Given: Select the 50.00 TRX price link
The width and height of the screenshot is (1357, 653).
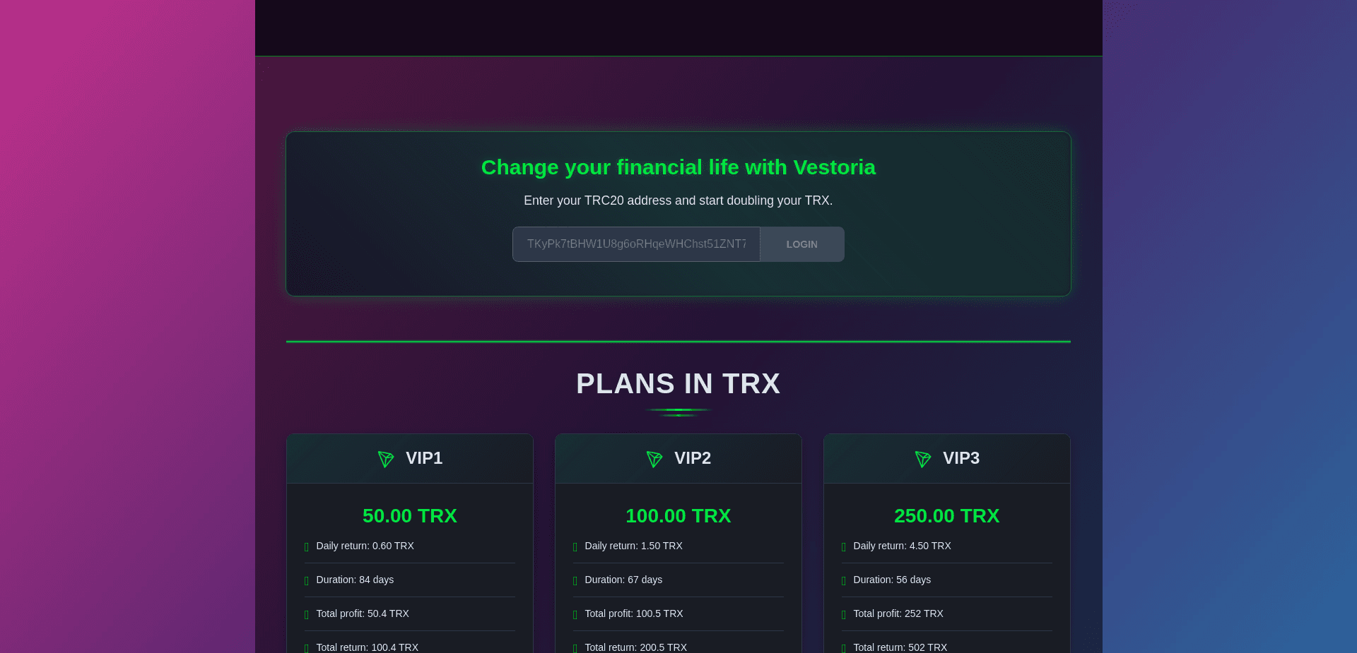Looking at the screenshot, I should 409,515.
